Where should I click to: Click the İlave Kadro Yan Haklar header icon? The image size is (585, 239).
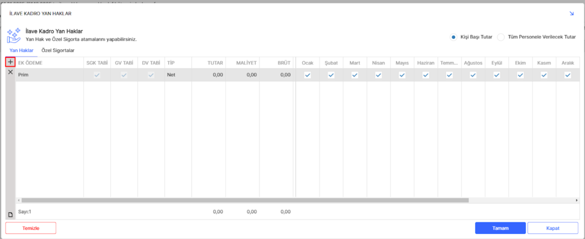click(14, 35)
